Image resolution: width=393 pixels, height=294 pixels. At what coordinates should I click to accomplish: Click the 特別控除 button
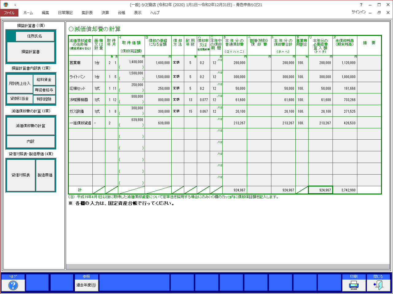click(44, 99)
